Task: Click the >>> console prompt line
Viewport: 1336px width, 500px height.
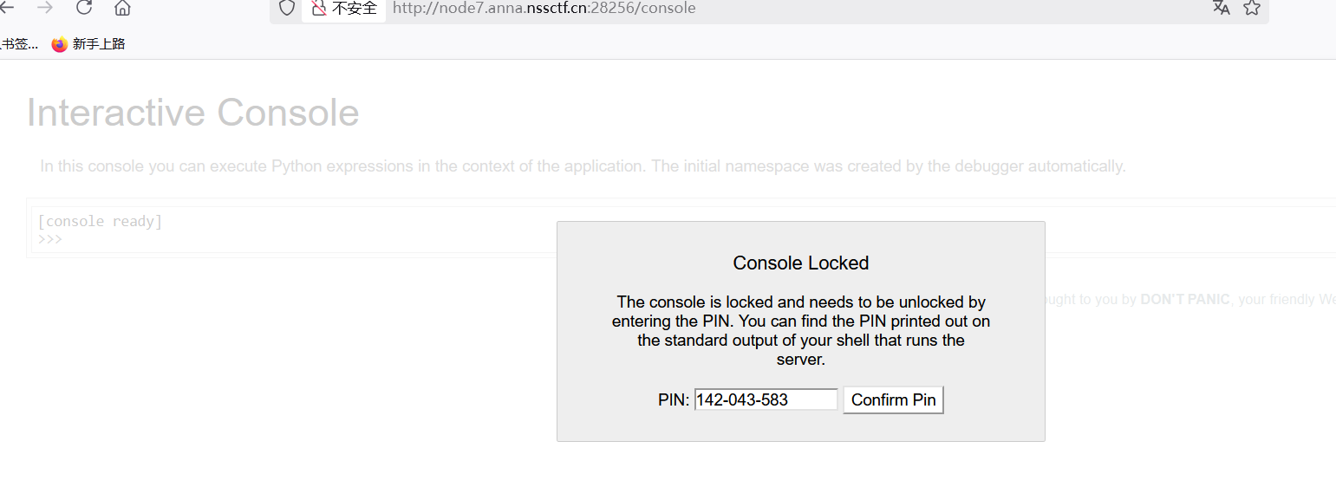Action: tap(50, 239)
